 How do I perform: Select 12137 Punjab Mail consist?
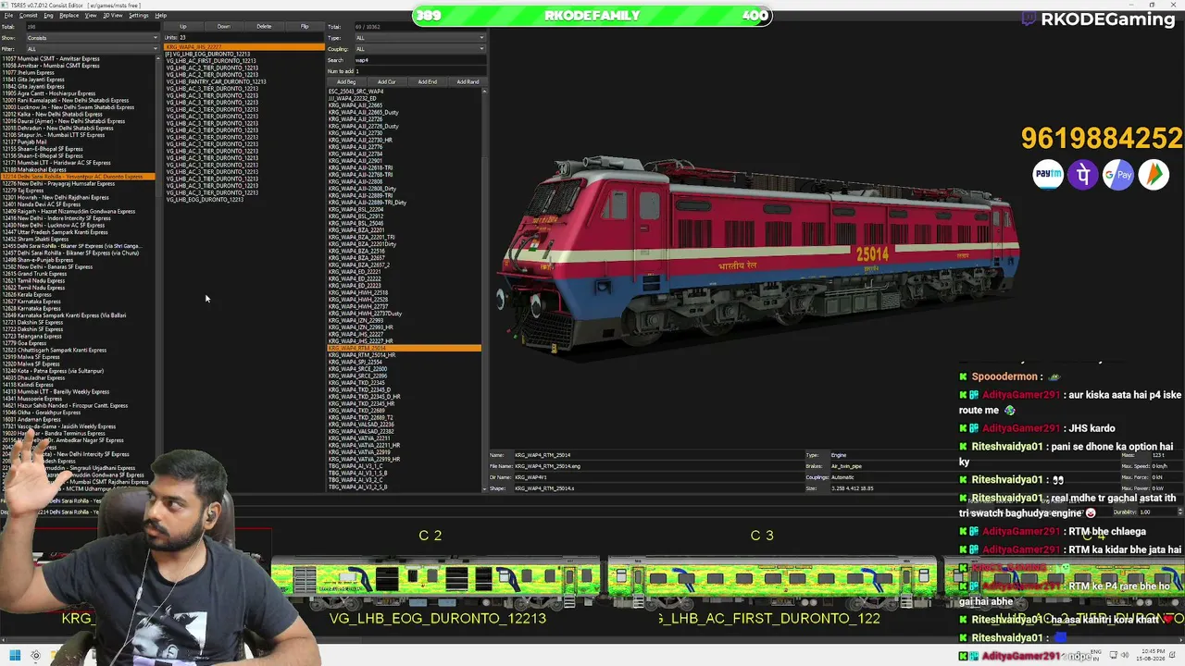[x=79, y=142]
